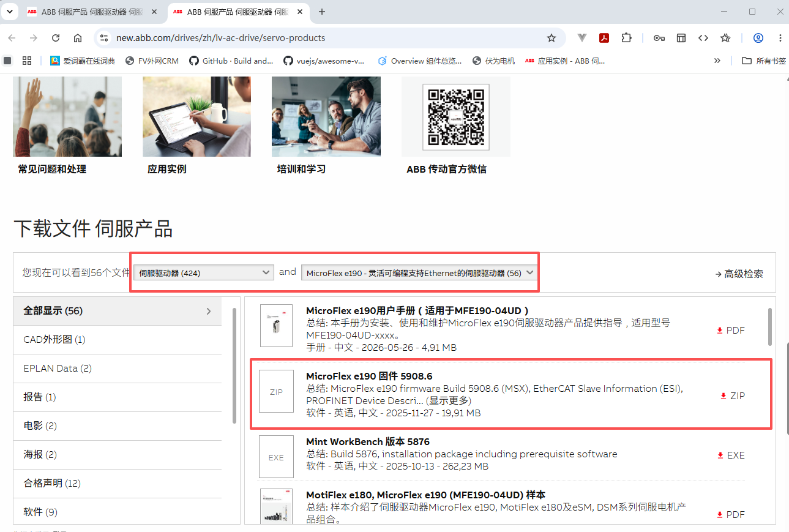Open the 伺服驱动器 (424) category dropdown
Screen dimensions: 789x532
[x=204, y=272]
